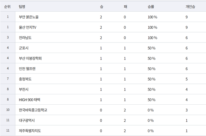Select the 승 column header

(102, 6)
